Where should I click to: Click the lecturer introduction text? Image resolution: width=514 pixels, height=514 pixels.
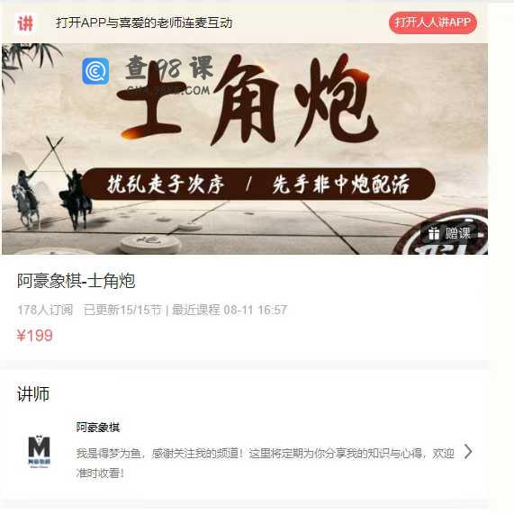pos(265,464)
